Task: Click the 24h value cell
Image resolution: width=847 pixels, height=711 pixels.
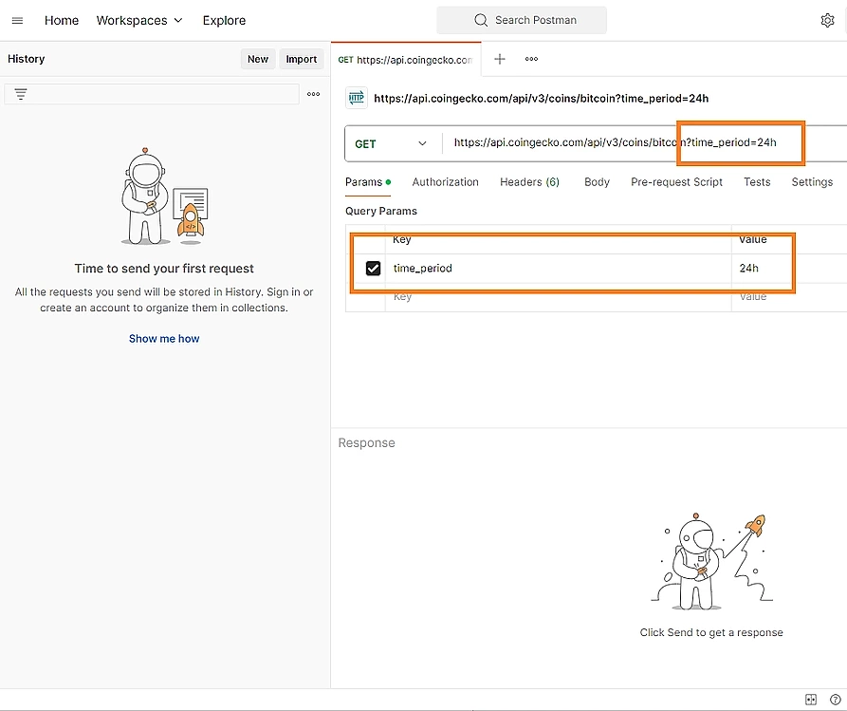Action: 788,269
